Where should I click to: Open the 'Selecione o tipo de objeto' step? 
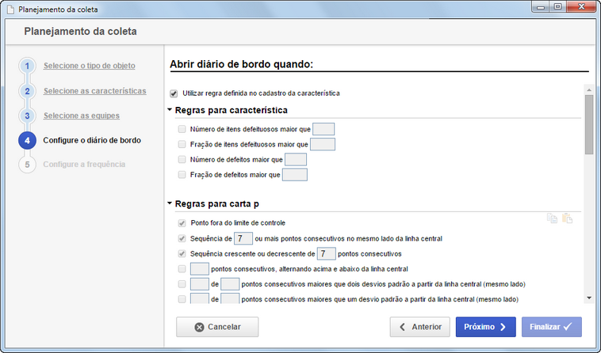(90, 66)
